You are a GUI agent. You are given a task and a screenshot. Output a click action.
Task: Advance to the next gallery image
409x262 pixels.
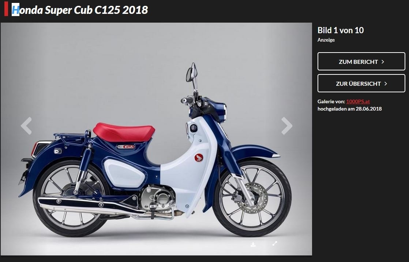(x=287, y=126)
